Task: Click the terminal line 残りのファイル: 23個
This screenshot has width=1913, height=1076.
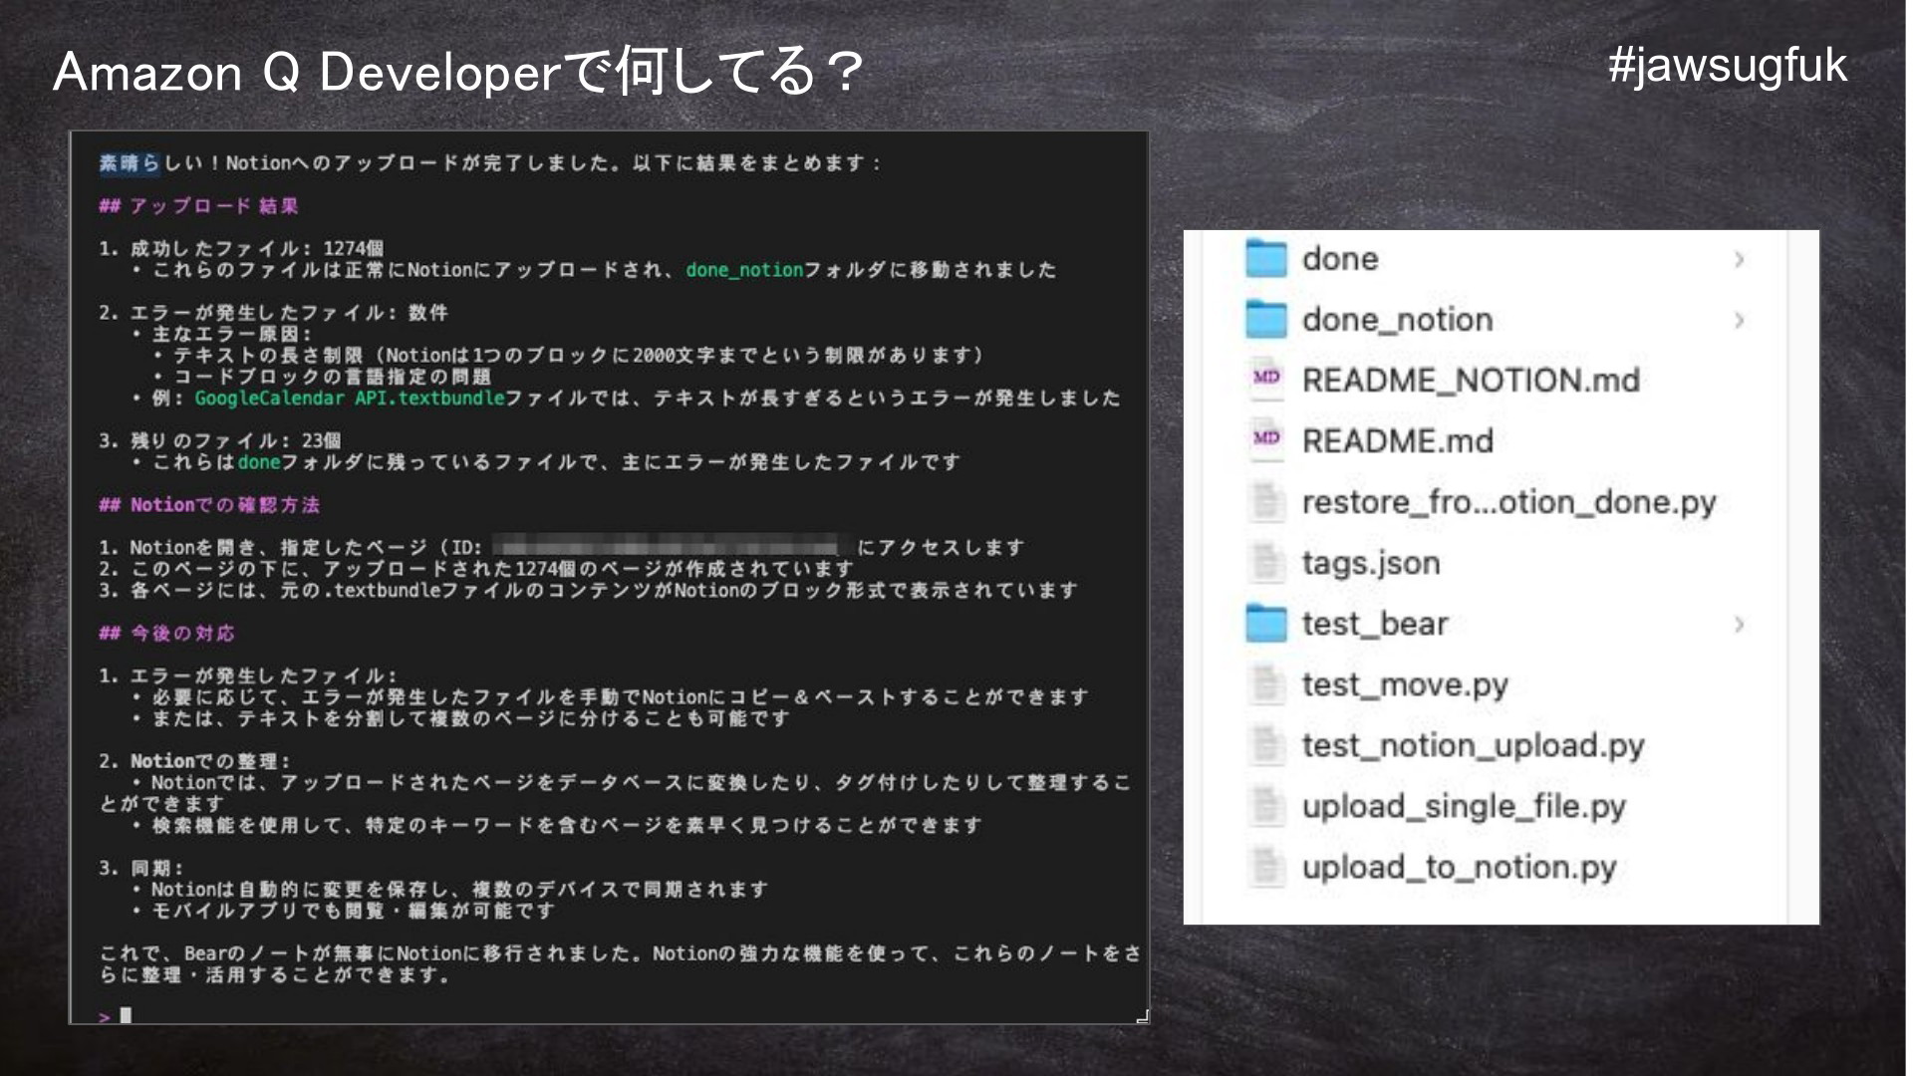Action: pyautogui.click(x=219, y=440)
